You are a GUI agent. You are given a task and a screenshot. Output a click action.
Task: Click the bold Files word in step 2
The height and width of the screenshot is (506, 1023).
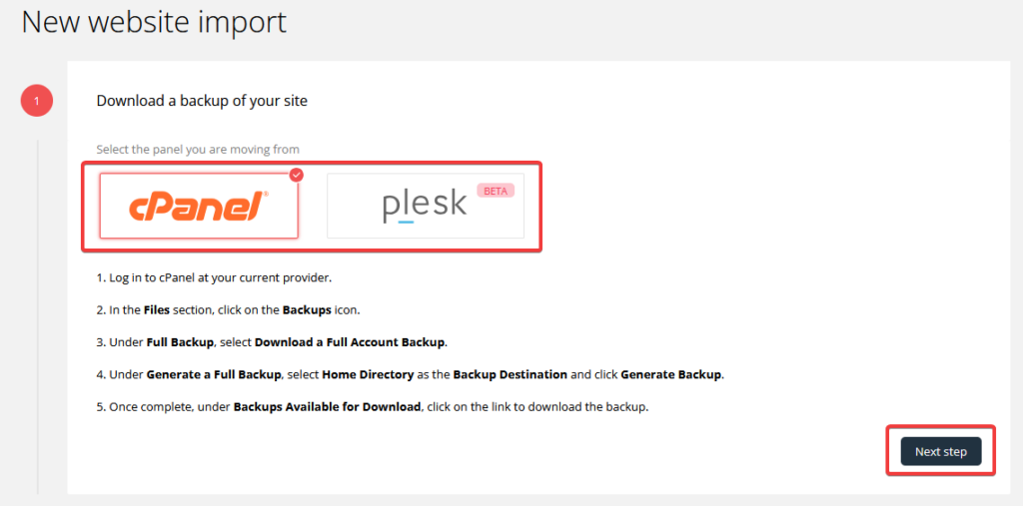(x=157, y=310)
